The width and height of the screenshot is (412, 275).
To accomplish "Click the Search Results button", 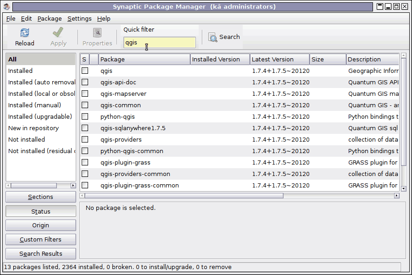I will (41, 253).
